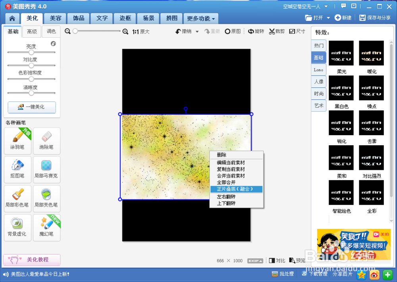Choose 编辑当前素材 from the context menu
This screenshot has width=397, height=282.
237,163
